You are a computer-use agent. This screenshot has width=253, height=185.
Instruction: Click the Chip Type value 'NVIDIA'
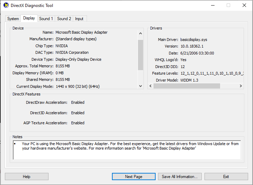coord(62,46)
